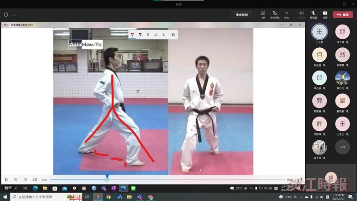Open the Windows Start menu

pos(5,197)
